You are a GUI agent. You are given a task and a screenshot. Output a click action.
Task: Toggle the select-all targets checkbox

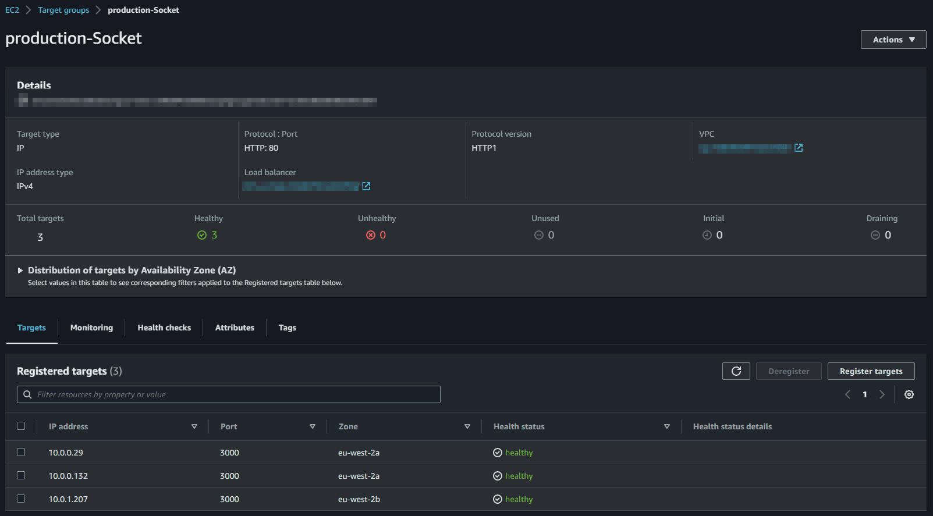coord(21,426)
